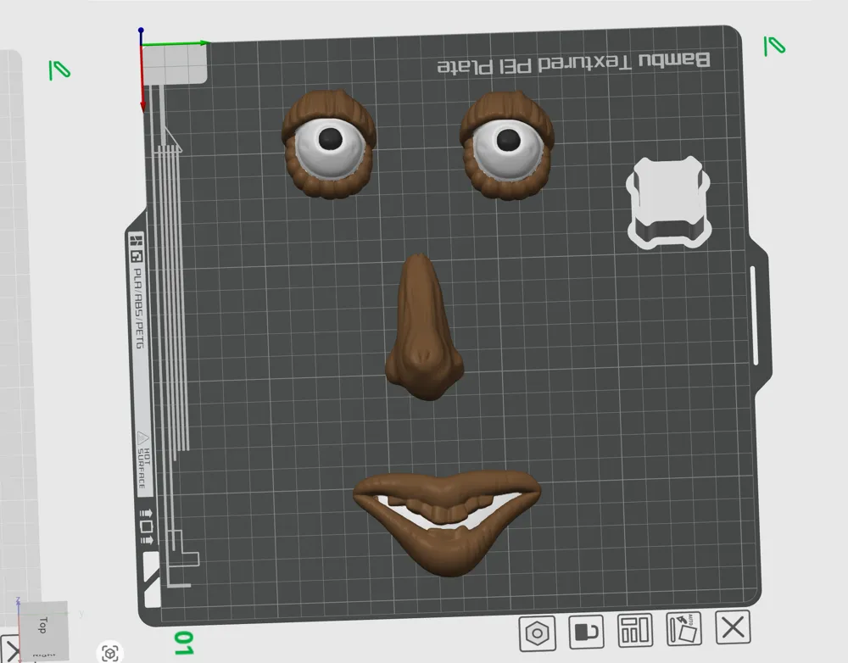Select the brown nose model

(x=424, y=328)
